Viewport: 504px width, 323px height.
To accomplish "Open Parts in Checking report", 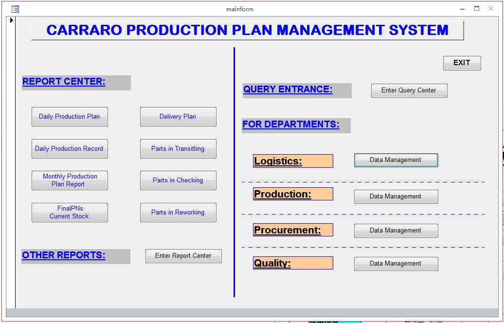I will [178, 180].
